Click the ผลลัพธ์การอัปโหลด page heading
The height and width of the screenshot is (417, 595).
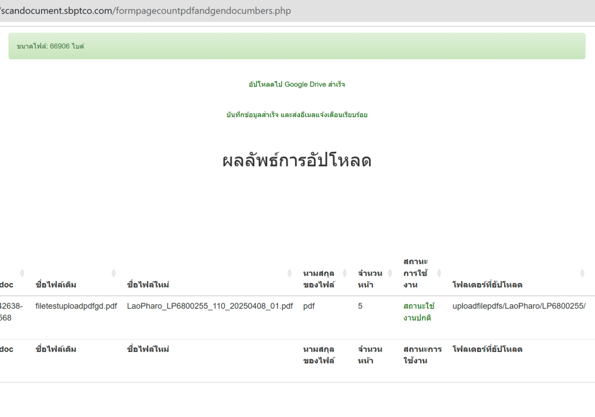(x=296, y=161)
